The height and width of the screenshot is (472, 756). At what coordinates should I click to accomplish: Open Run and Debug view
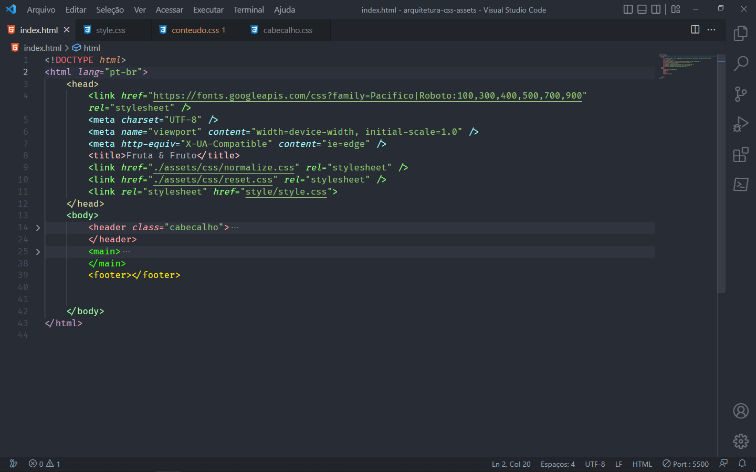pos(741,124)
